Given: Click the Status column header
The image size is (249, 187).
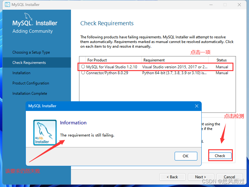Looking at the screenshot, I should 222,60.
